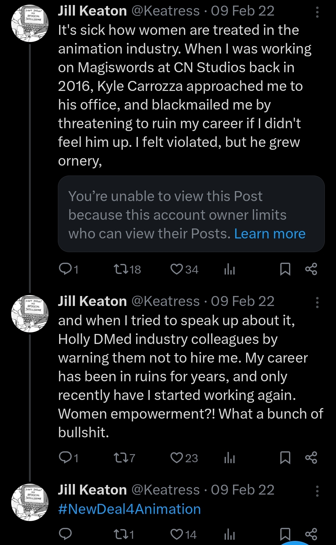Click the Learn more link
The height and width of the screenshot is (545, 336).
(x=270, y=233)
